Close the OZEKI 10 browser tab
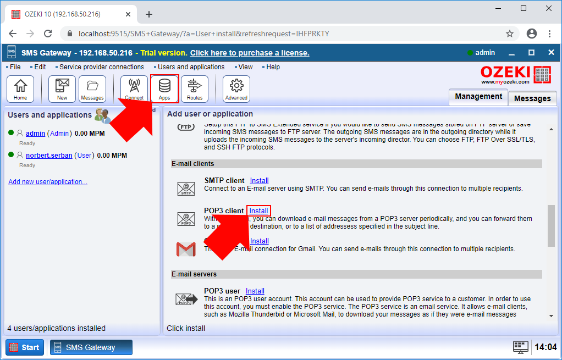 (128, 14)
